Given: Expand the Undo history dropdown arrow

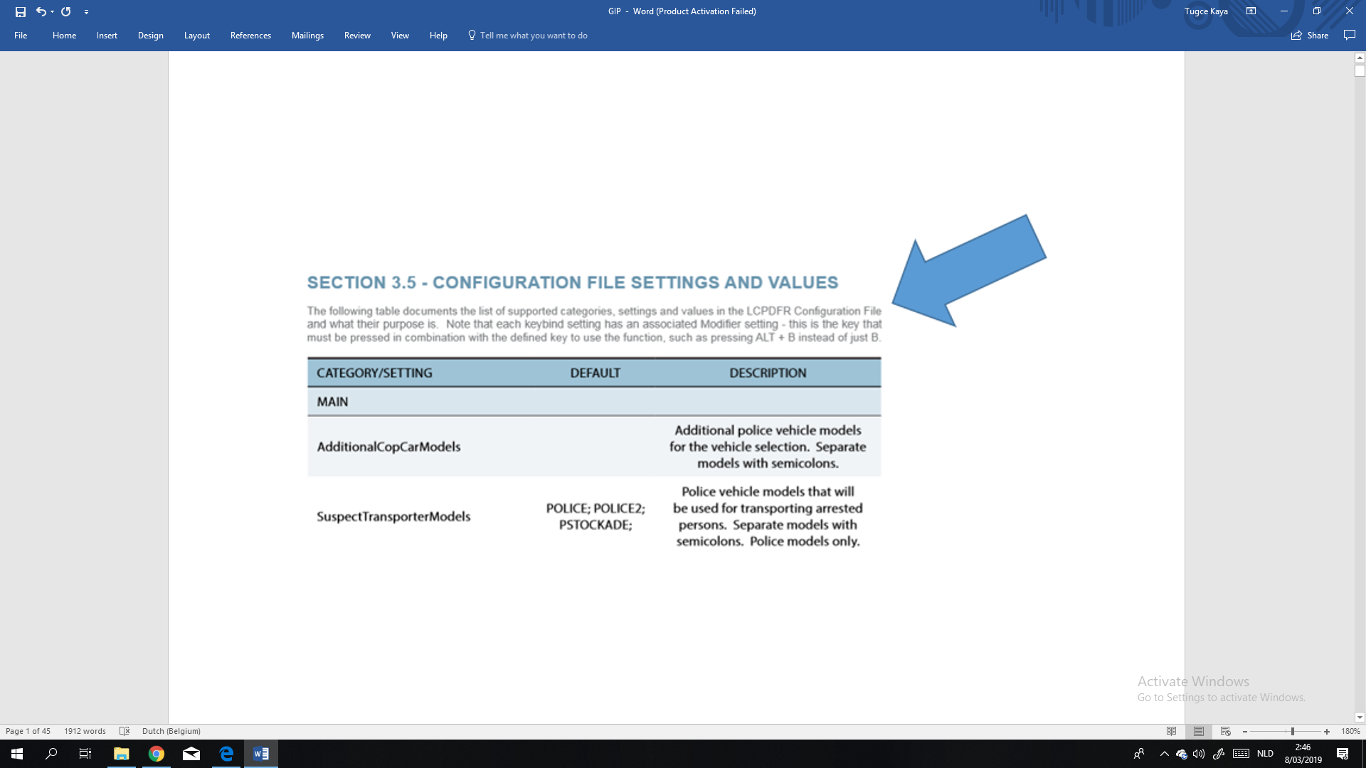Looking at the screenshot, I should (x=53, y=12).
